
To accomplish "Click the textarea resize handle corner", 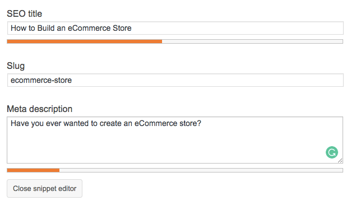I will 340,161.
